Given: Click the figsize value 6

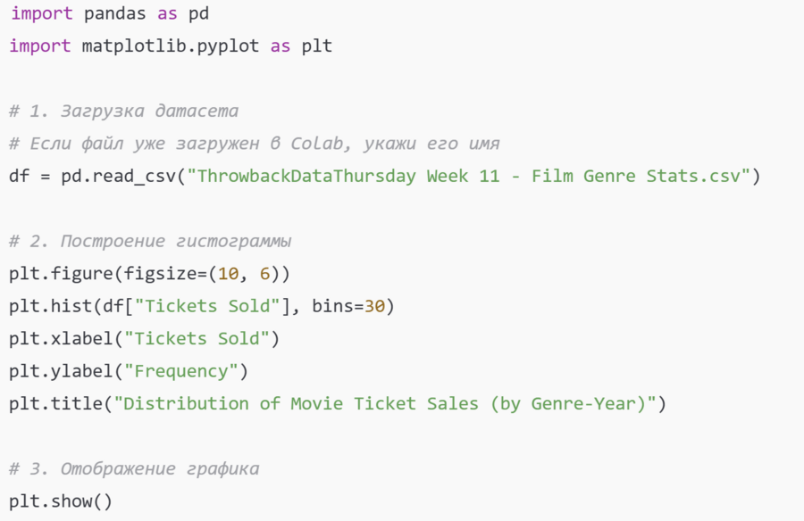Looking at the screenshot, I should 264,273.
